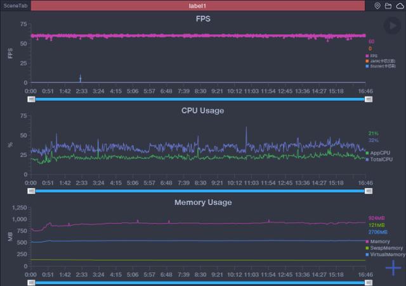Click the orange 0 jank value

point(370,49)
